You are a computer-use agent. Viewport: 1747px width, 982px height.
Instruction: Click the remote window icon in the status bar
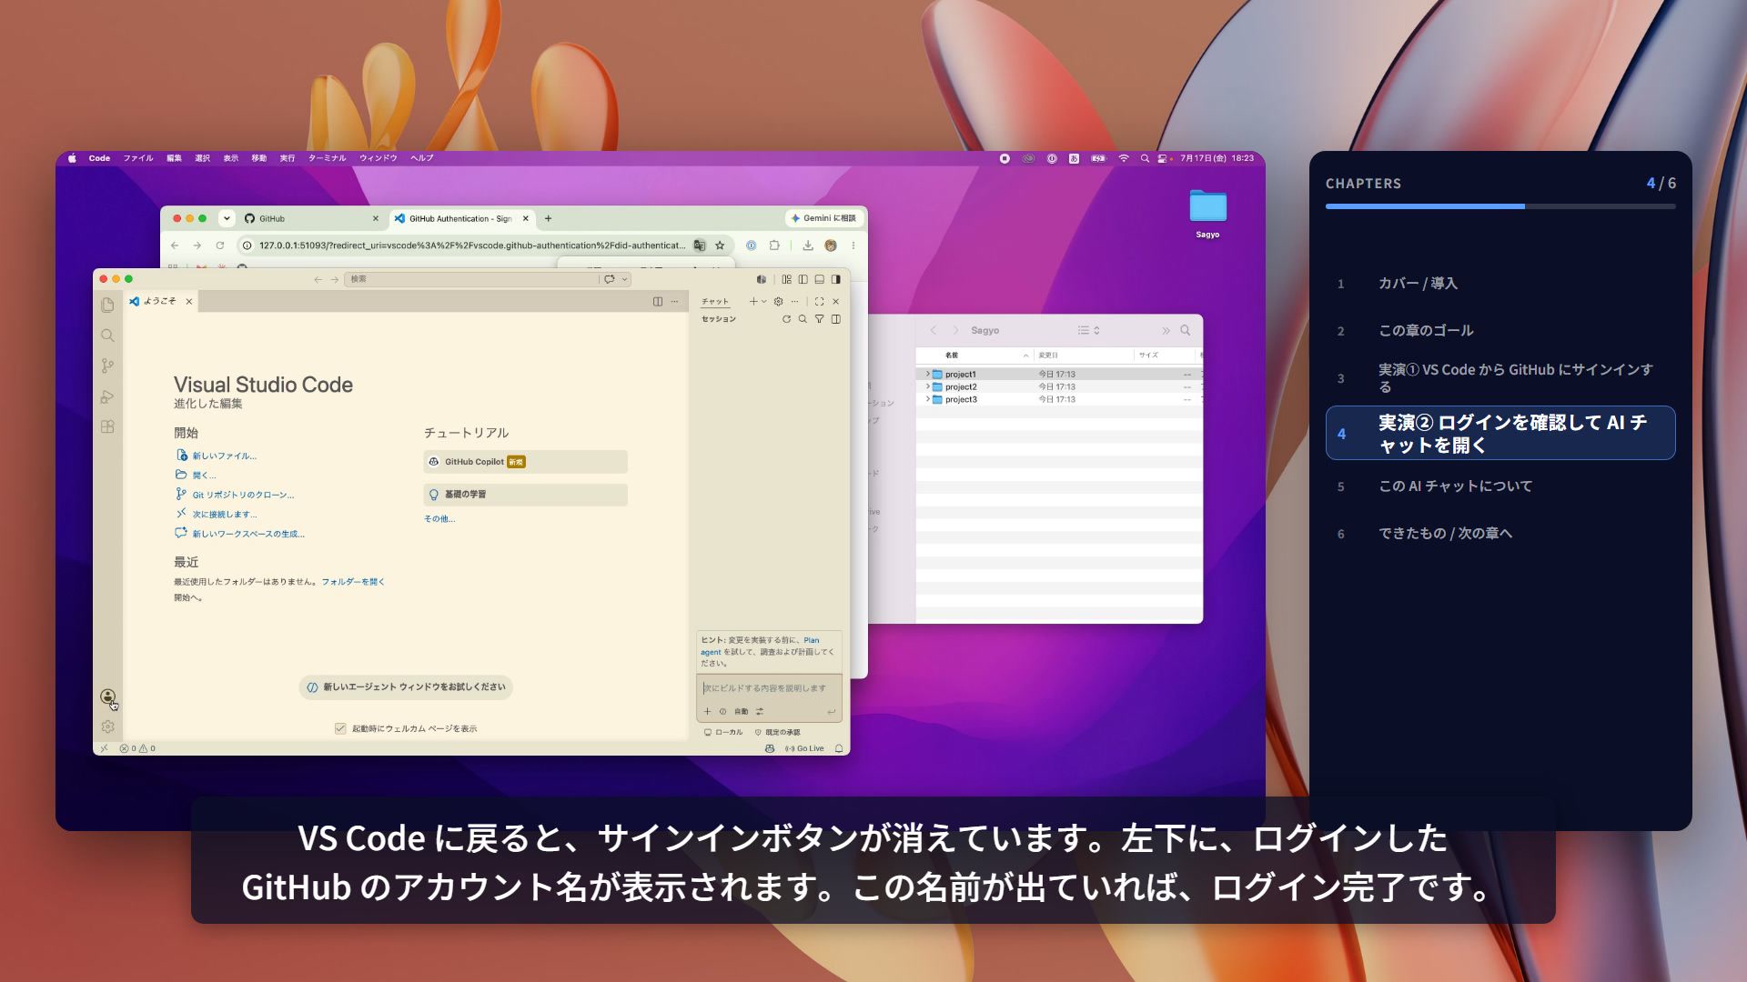104,748
